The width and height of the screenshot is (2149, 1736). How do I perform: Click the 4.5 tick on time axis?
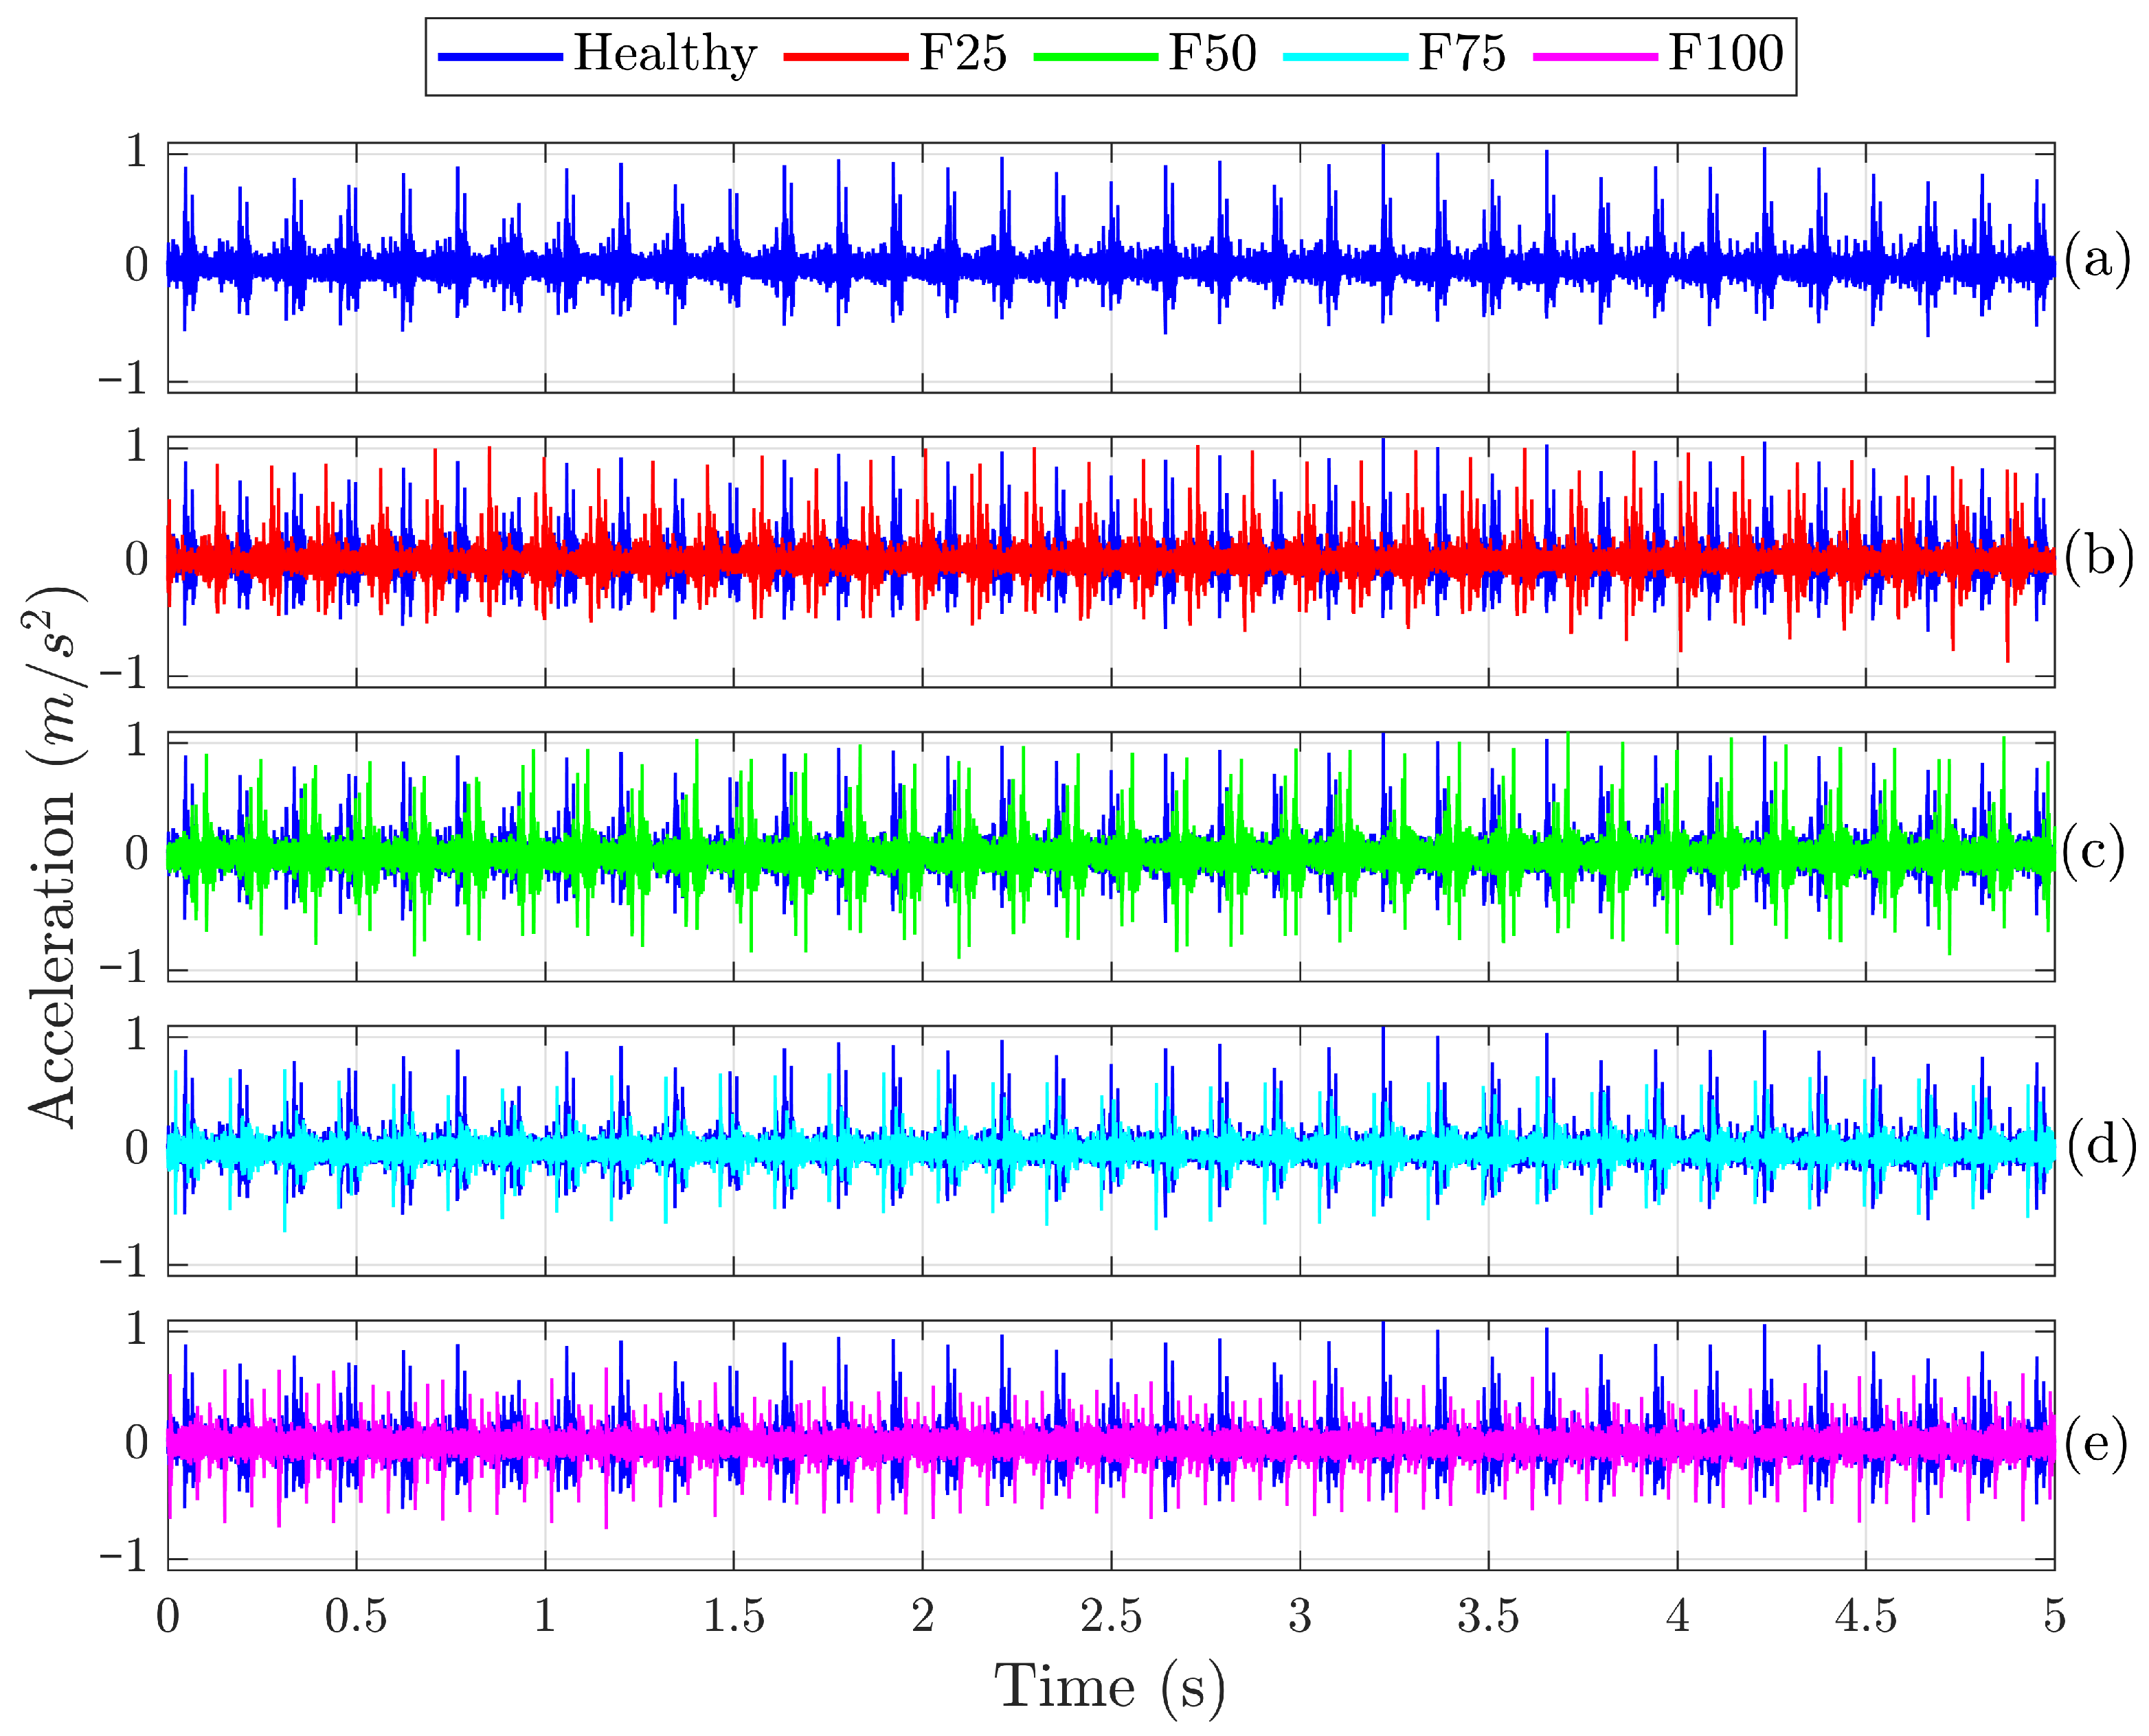(x=1866, y=1615)
